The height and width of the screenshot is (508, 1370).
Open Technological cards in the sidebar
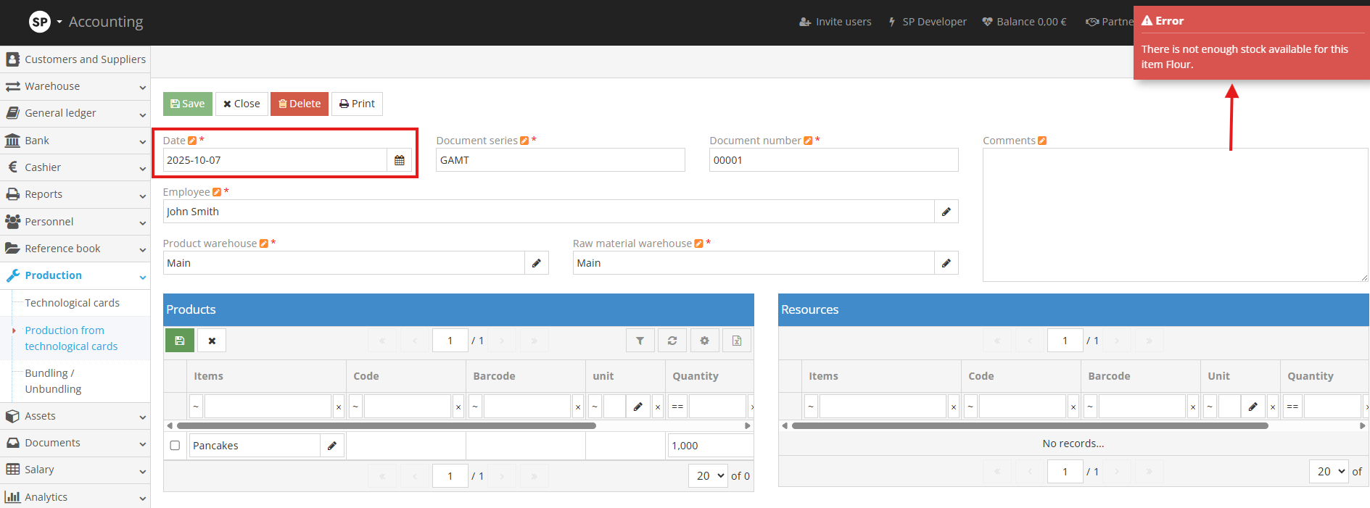(x=72, y=303)
